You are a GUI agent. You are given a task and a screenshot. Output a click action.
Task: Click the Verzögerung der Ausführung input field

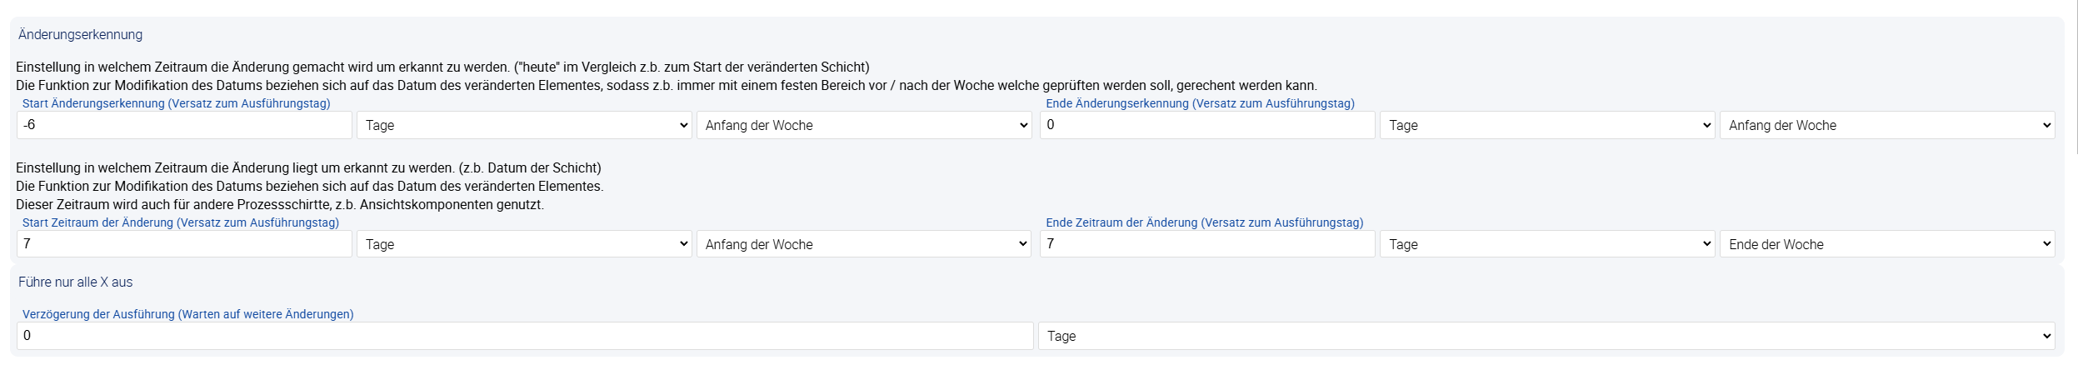[525, 336]
